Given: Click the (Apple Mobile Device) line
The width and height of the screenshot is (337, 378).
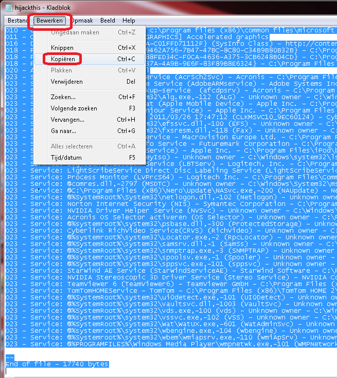Looking at the screenshot, I should pyautogui.click(x=242, y=104).
